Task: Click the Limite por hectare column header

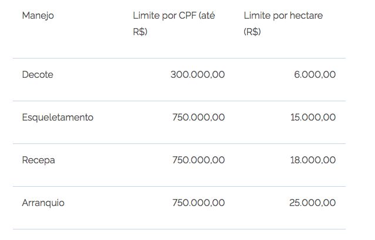Action: 283,23
